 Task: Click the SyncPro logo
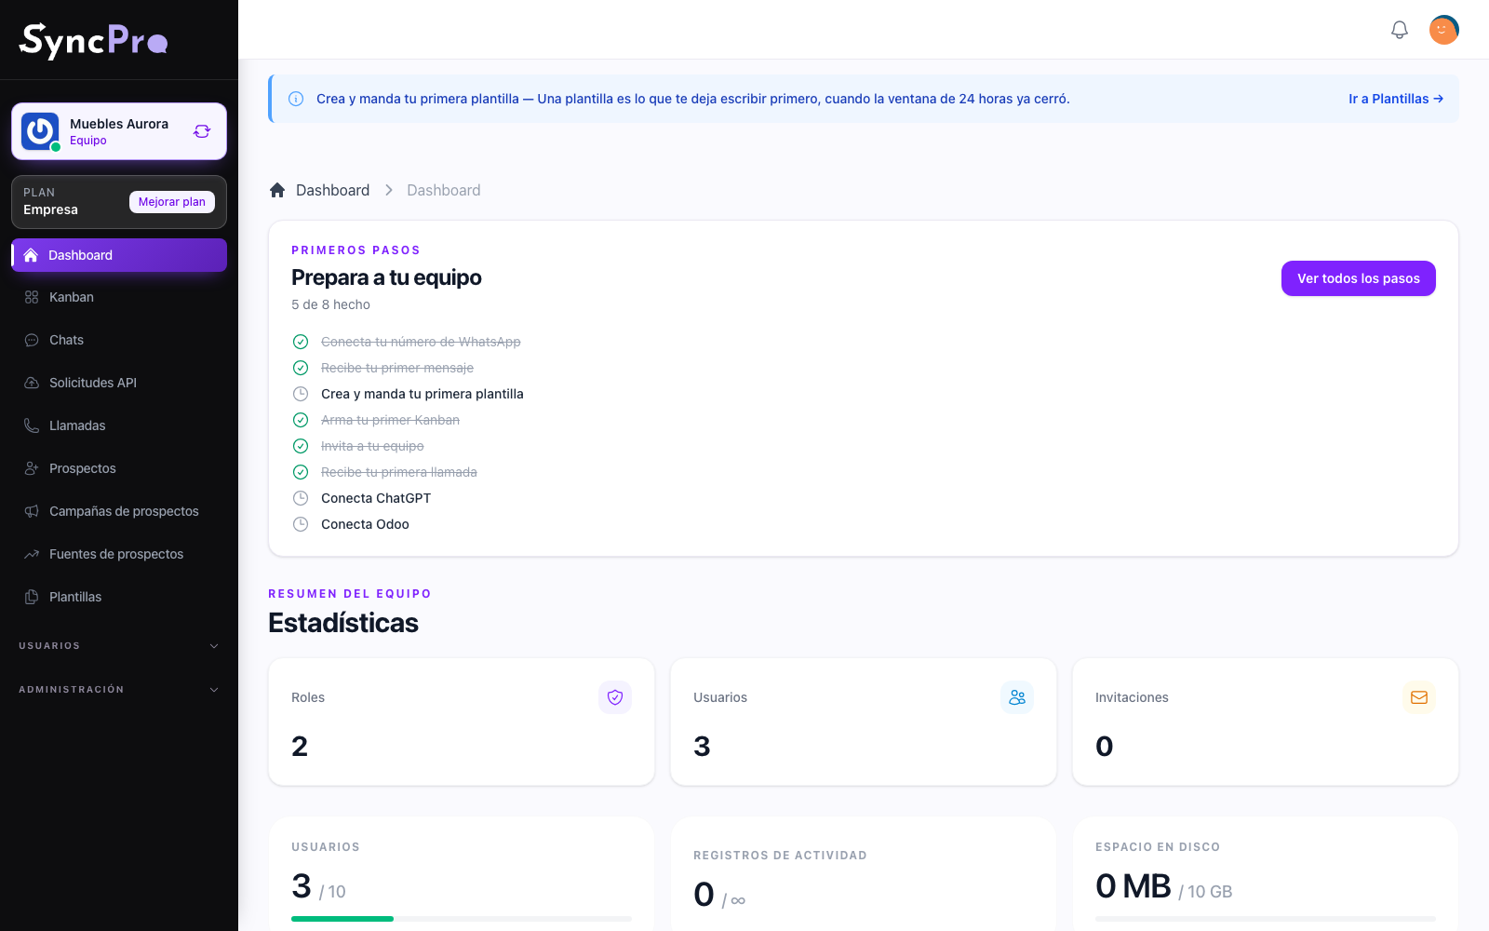[93, 40]
